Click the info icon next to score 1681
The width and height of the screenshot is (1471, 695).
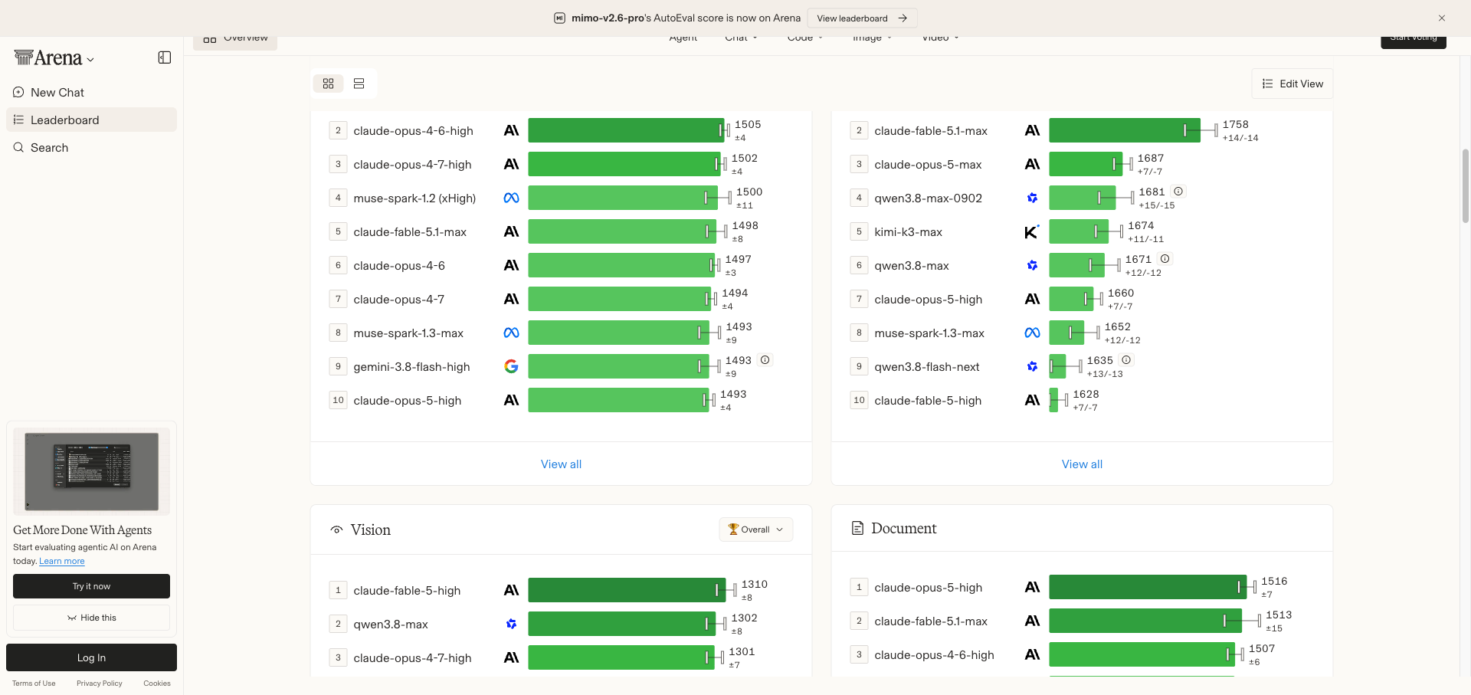tap(1178, 192)
